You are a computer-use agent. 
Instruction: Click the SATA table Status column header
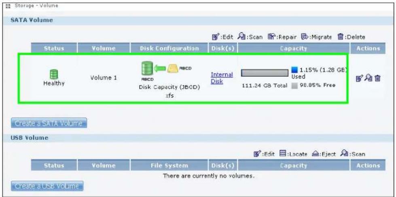(54, 48)
